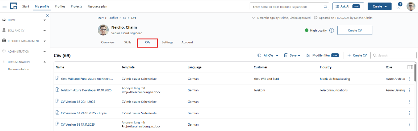The width and height of the screenshot is (418, 131).
Task: Open the Create dropdown button
Action: (379, 6)
